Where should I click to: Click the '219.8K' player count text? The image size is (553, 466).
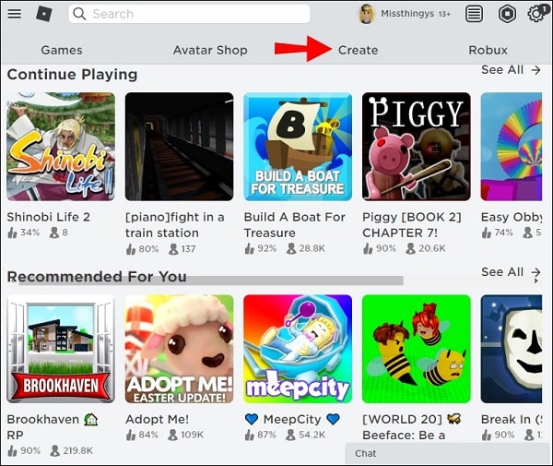click(78, 451)
